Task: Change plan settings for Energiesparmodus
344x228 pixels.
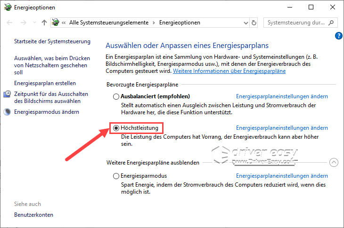Action: [282, 176]
